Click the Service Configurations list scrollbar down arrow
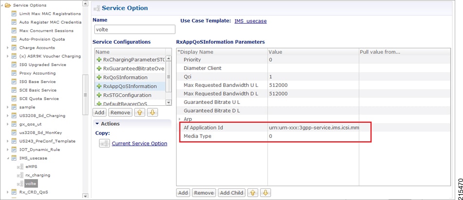 tap(169, 103)
